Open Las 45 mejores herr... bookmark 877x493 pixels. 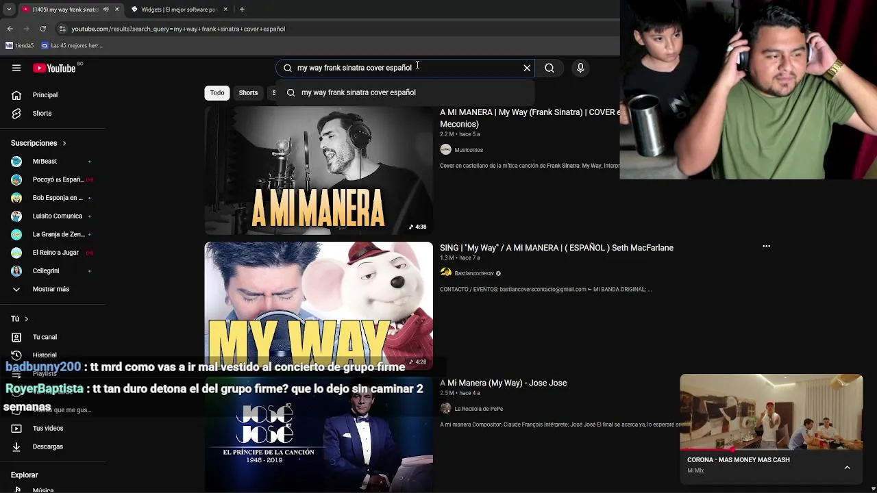coord(72,46)
